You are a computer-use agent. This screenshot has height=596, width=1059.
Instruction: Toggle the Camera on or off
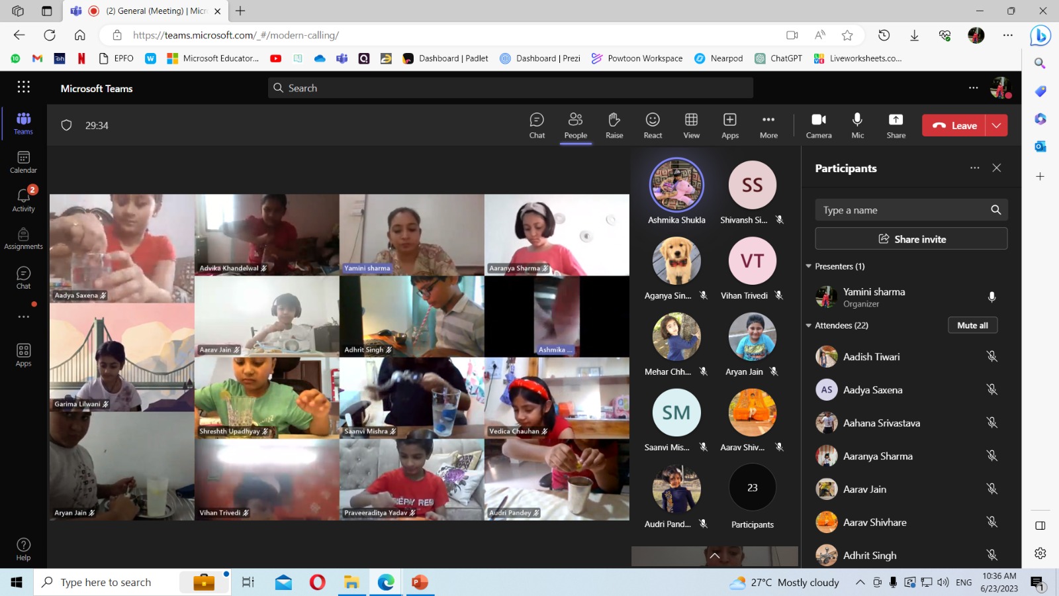(819, 125)
